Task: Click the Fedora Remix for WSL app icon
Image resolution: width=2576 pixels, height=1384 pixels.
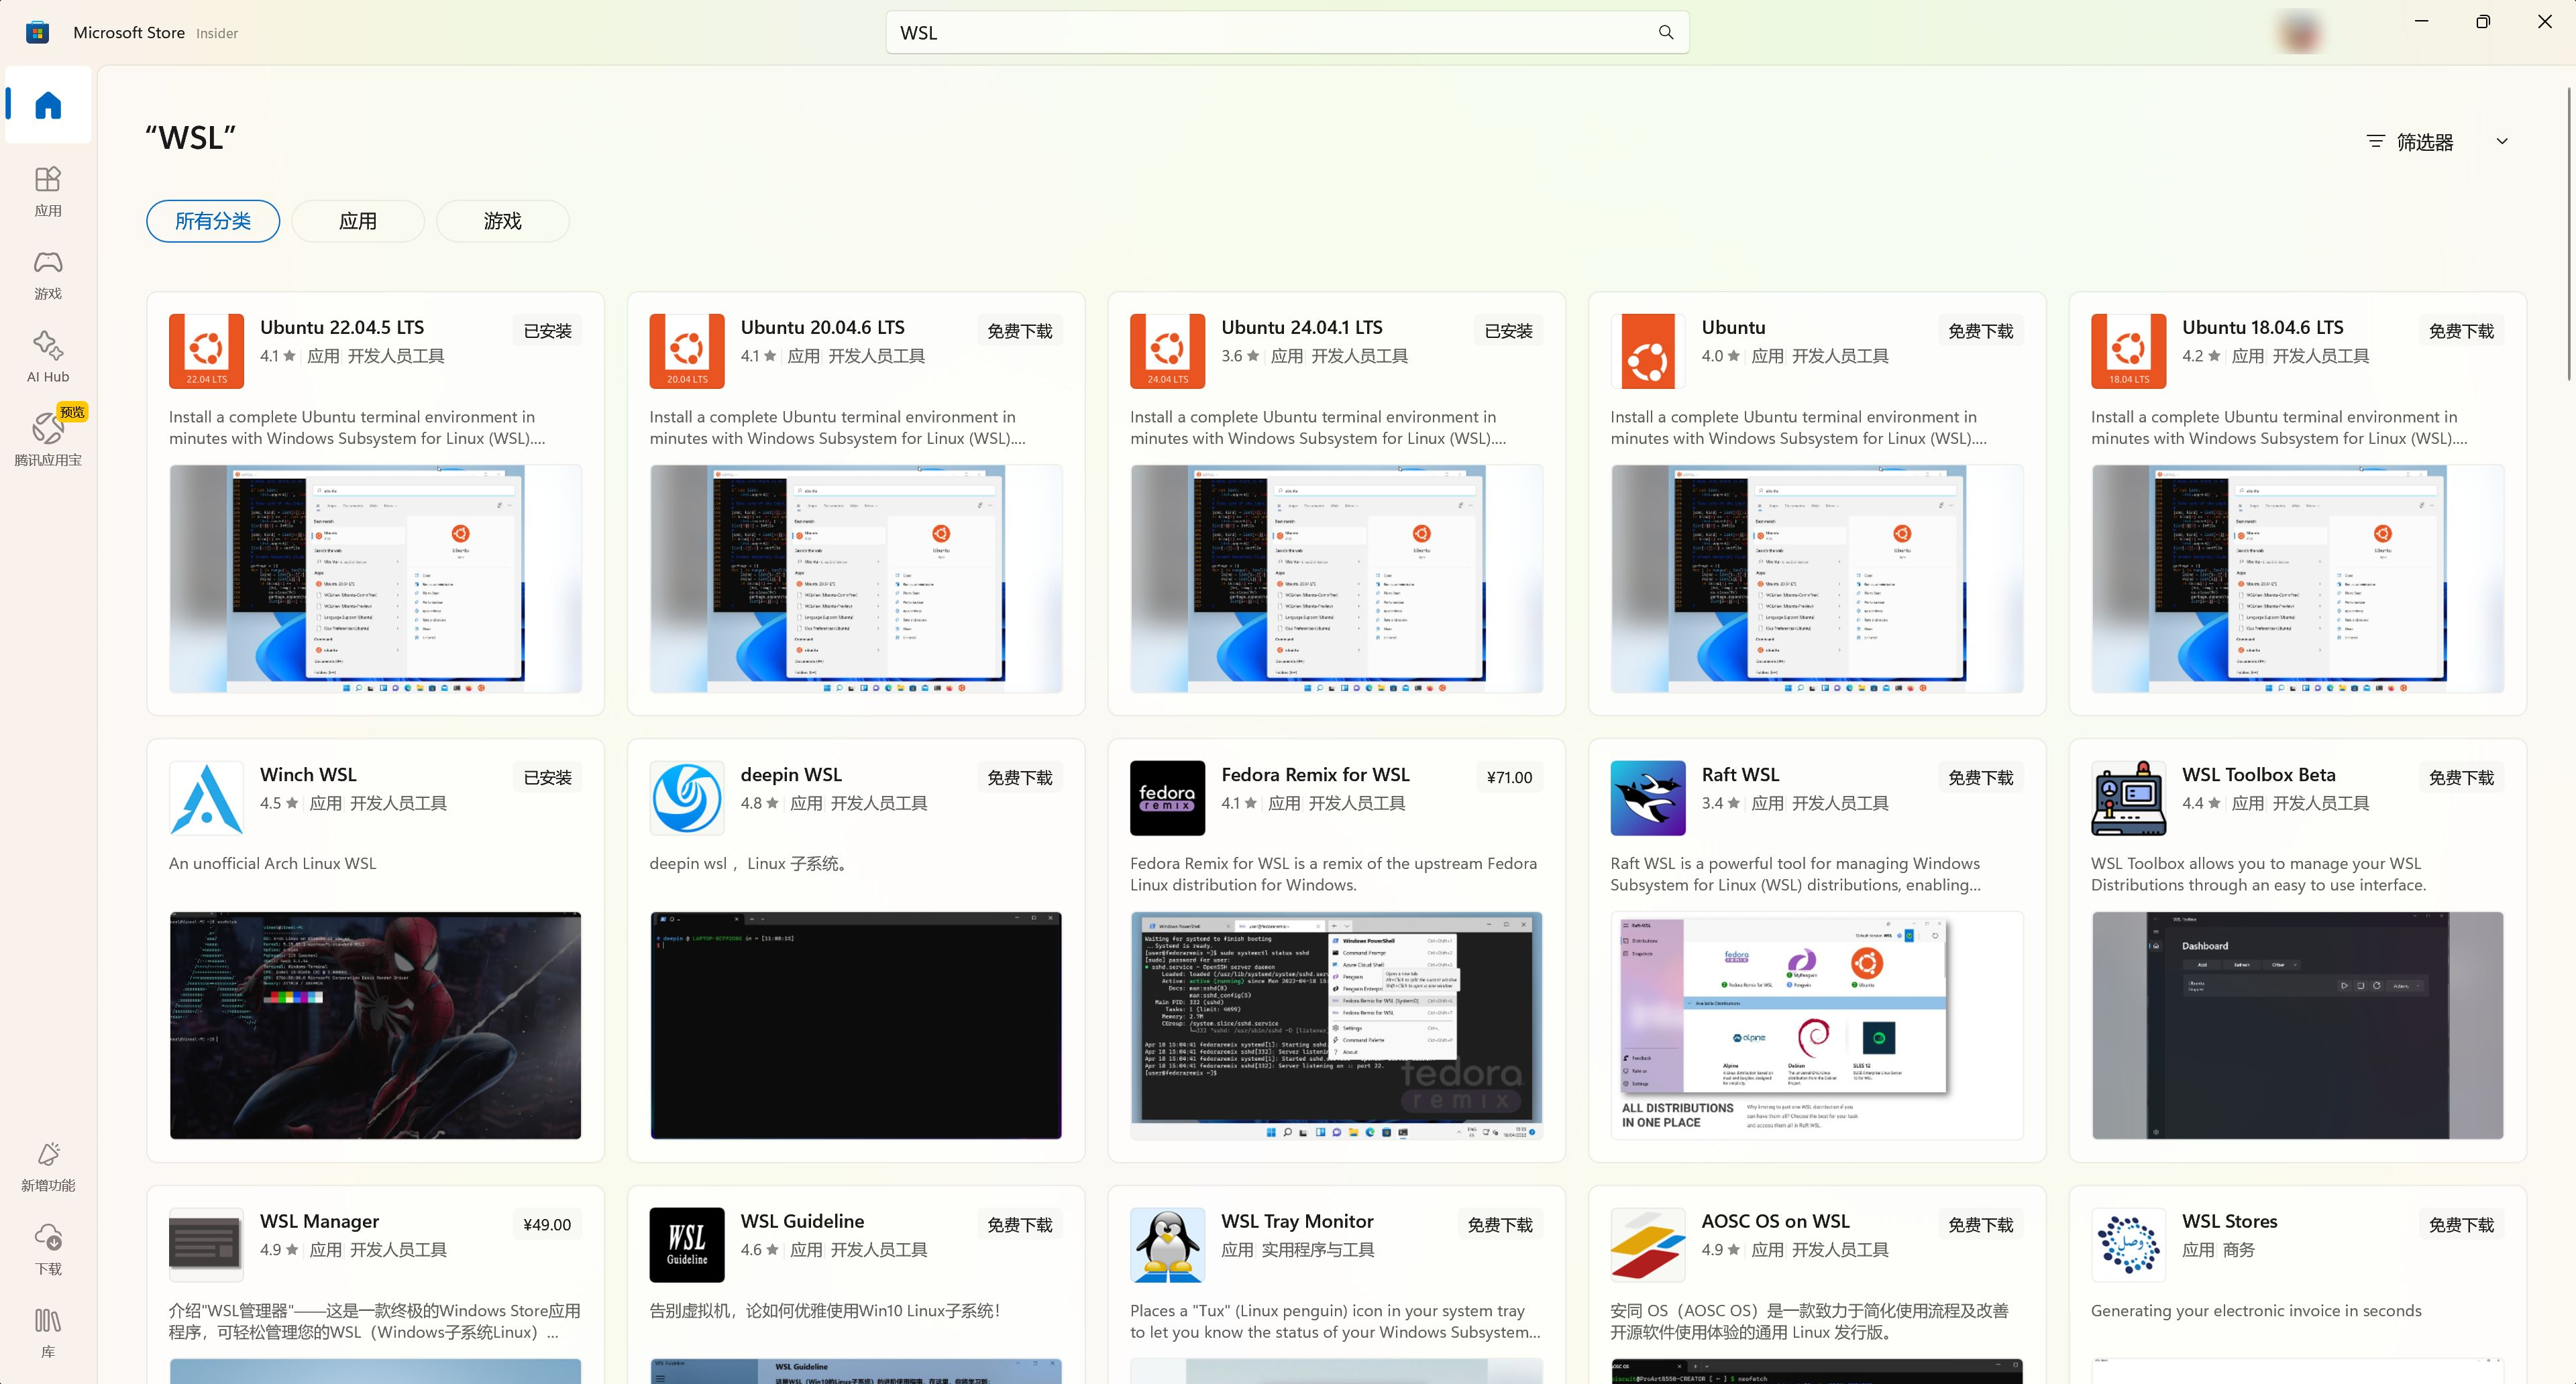Action: click(1167, 797)
